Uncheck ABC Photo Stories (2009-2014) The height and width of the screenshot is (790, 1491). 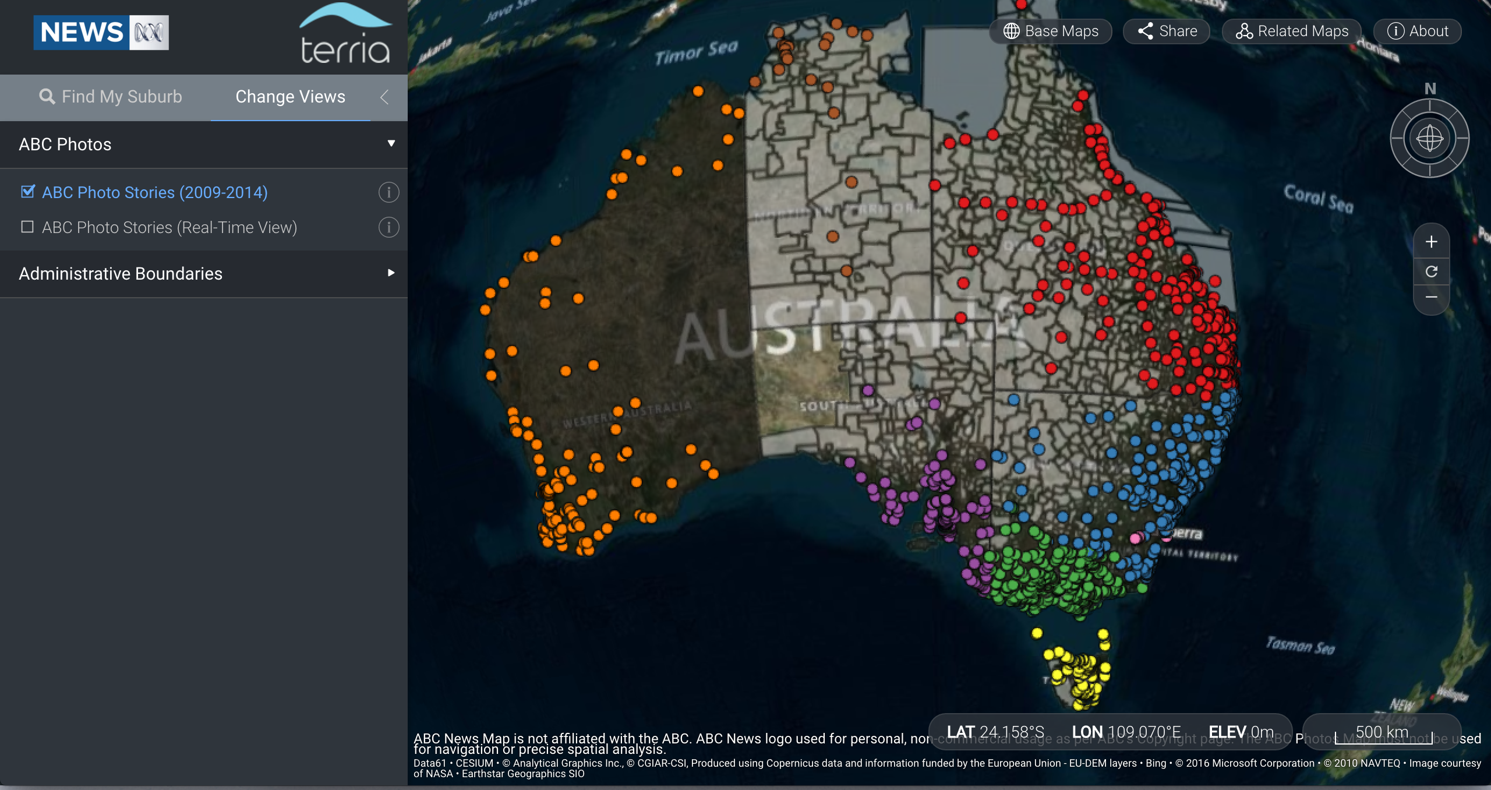[27, 192]
